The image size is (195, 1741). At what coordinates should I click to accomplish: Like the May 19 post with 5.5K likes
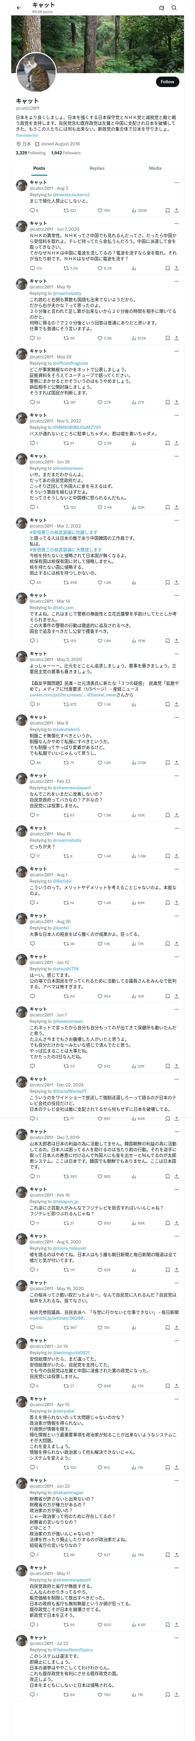tap(101, 338)
